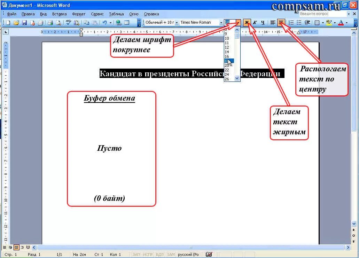Click the bulleted list icon
359x258 pixels.
299,22
